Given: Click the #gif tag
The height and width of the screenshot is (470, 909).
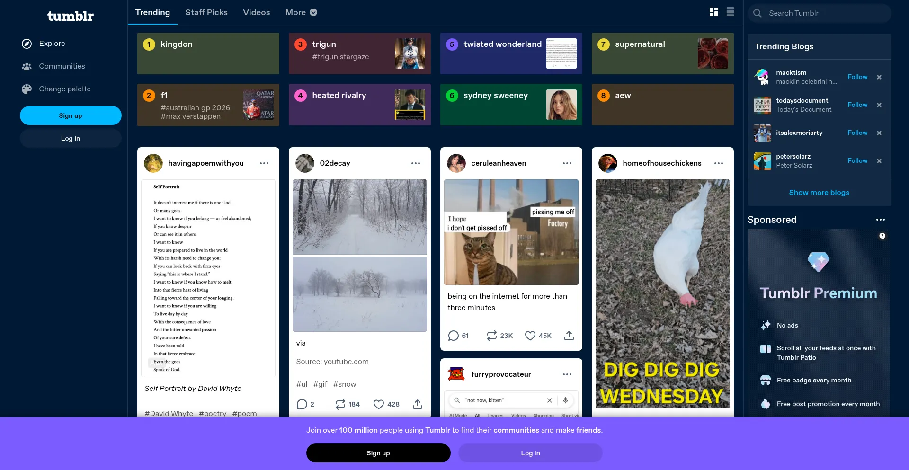Looking at the screenshot, I should pyautogui.click(x=321, y=384).
